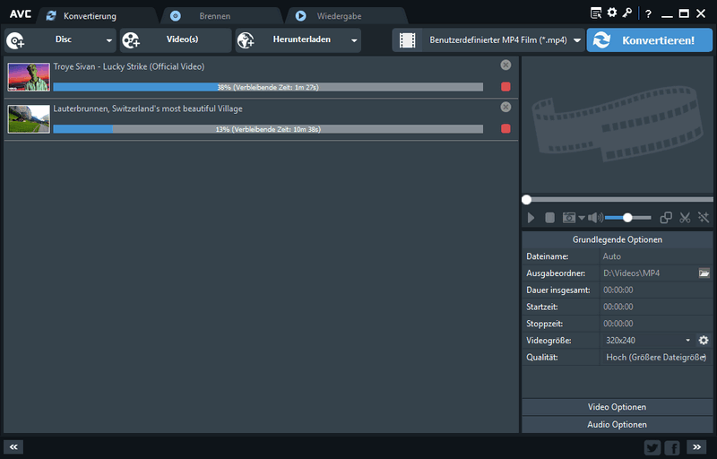This screenshot has width=717, height=459.
Task: Click the Stoppzeit value field
Action: point(656,324)
